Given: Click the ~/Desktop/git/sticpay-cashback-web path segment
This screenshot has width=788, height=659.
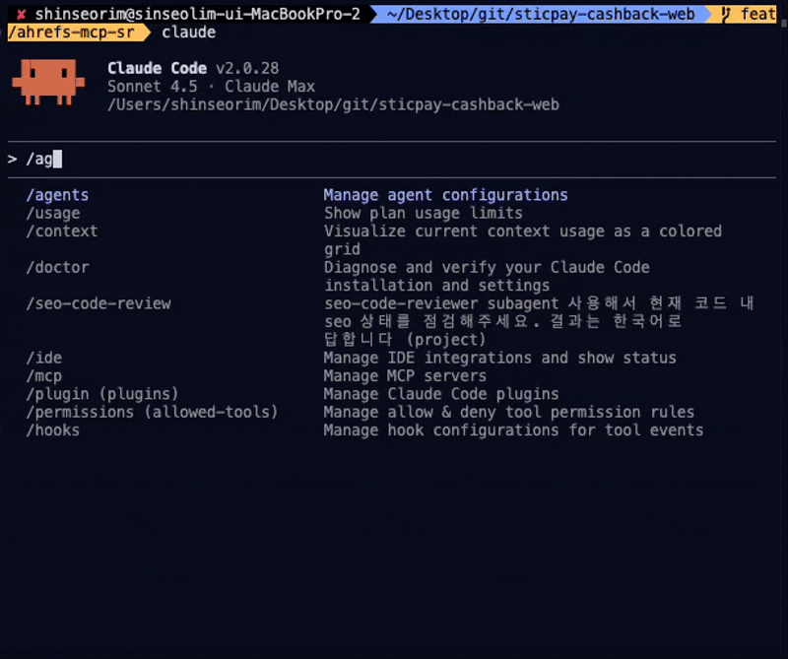Looking at the screenshot, I should point(541,14).
